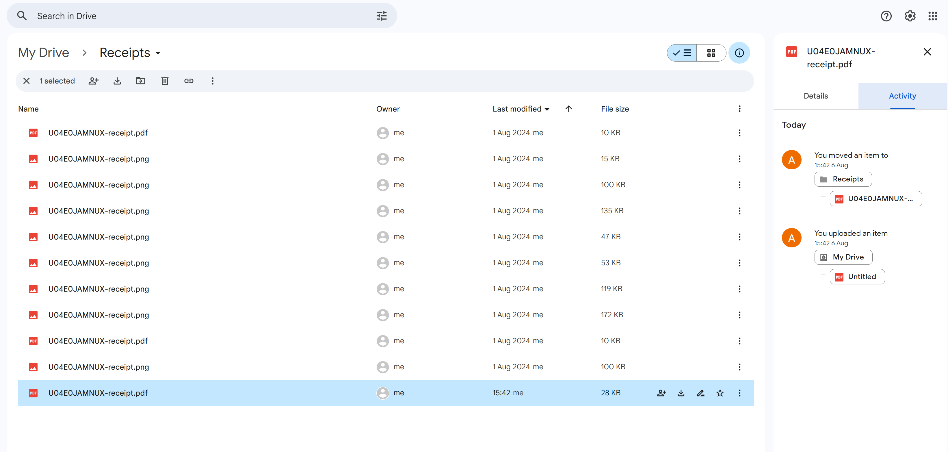Viewport: 948px width, 452px height.
Task: Focus the Search in Drive field
Action: point(202,16)
